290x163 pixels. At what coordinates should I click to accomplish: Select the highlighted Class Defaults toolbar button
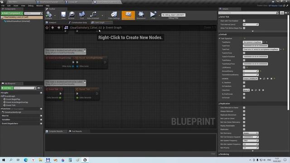click(x=128, y=15)
